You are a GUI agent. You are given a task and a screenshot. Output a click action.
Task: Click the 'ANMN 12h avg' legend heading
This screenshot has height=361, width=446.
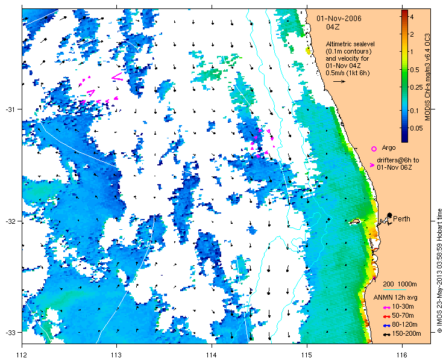tap(395, 298)
